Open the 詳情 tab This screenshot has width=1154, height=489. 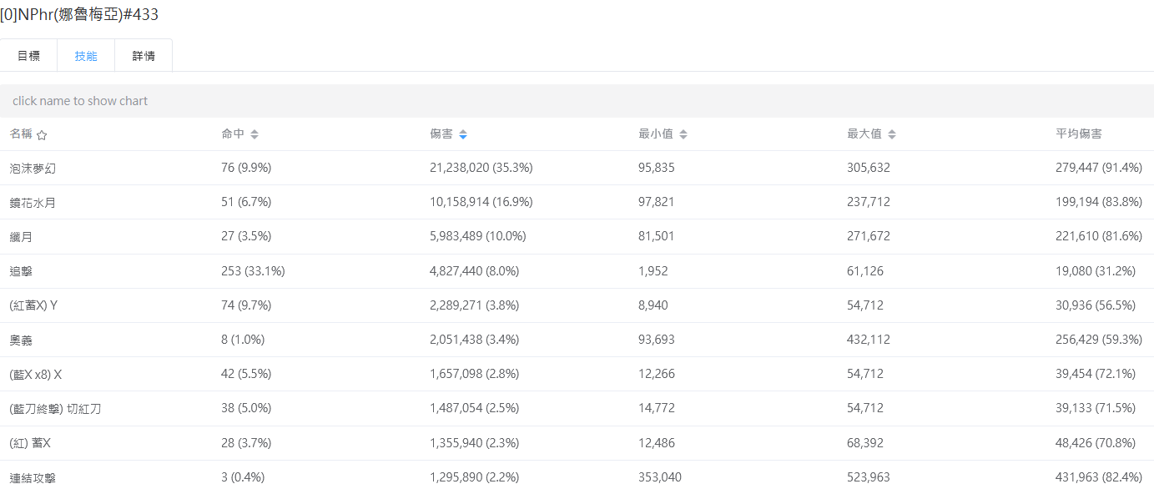point(144,56)
